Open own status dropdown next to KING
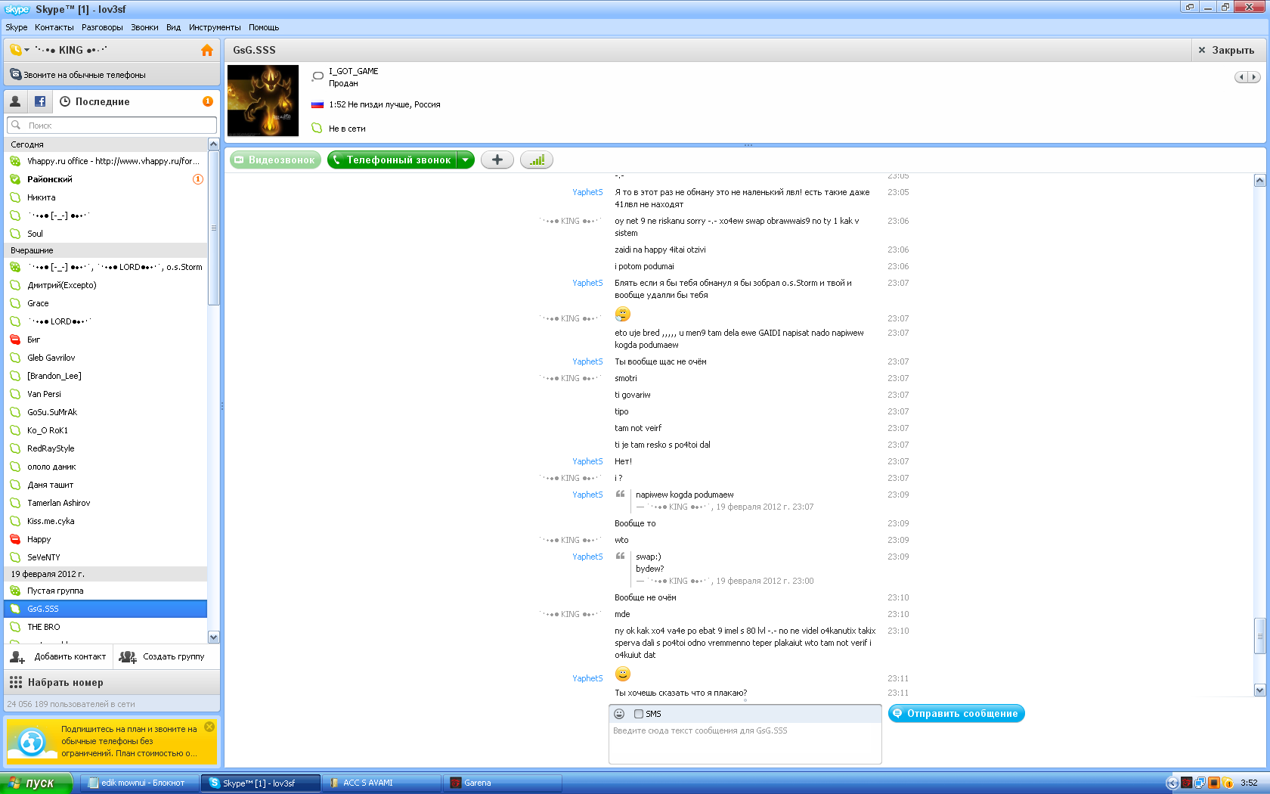Screen dimensions: 1270x794 point(20,50)
